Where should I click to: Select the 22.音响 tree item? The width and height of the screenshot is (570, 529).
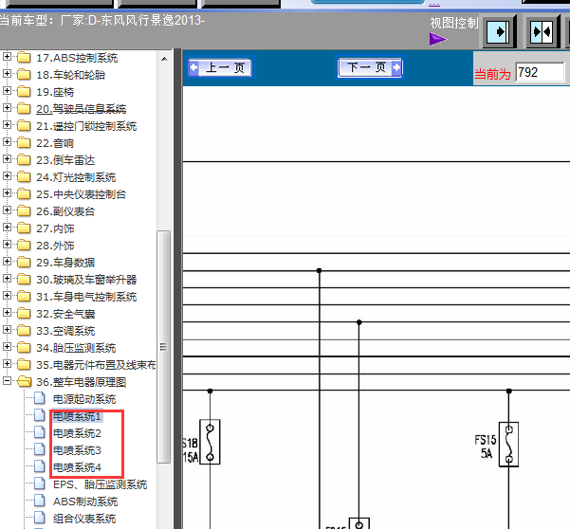click(x=55, y=143)
